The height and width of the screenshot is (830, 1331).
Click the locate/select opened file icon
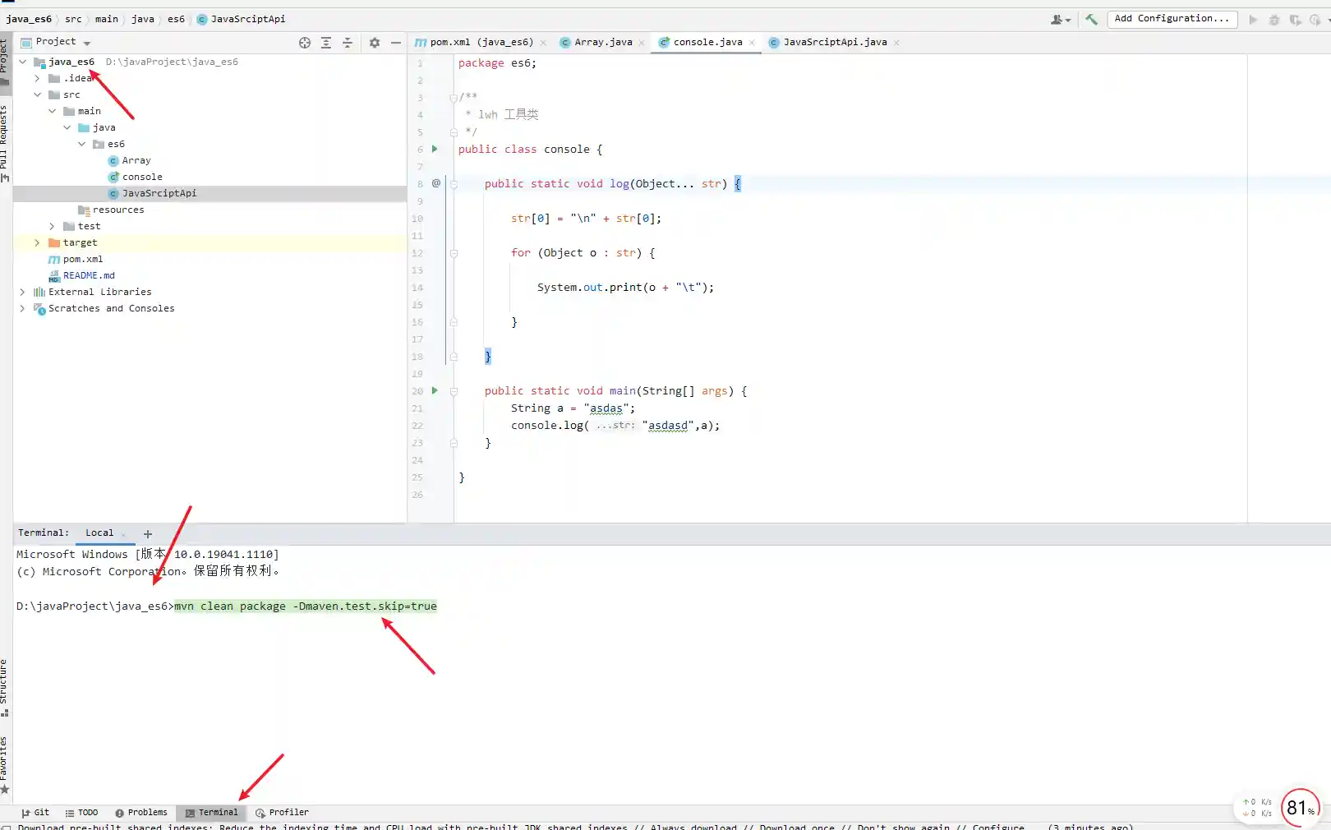click(305, 43)
